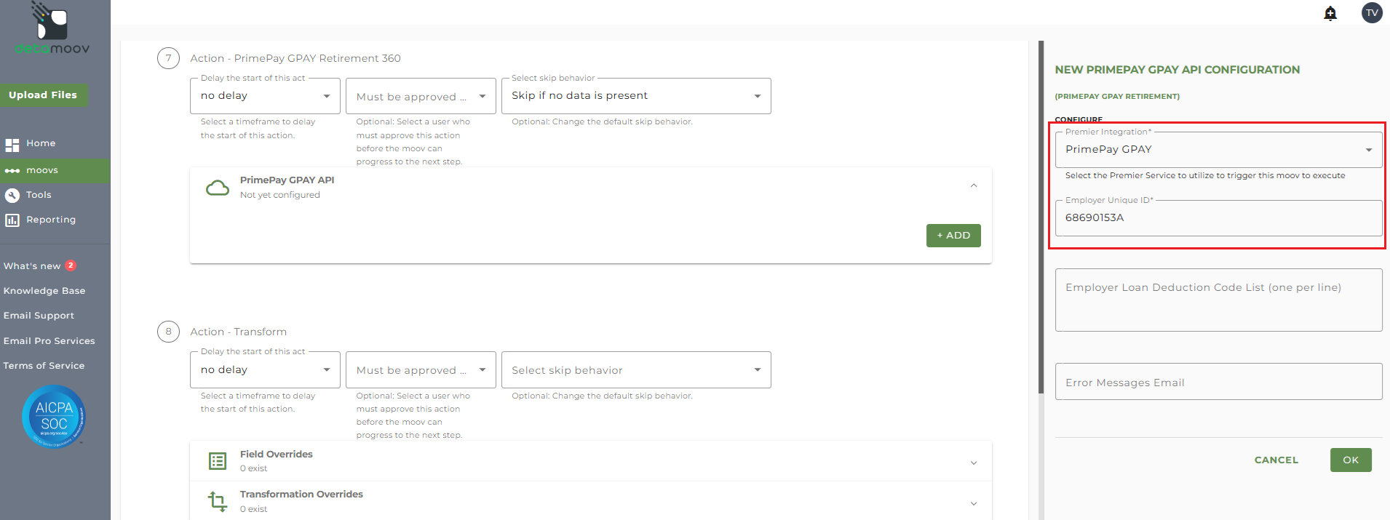The image size is (1390, 520).
Task: Open the TV user avatar menu
Action: tap(1372, 13)
